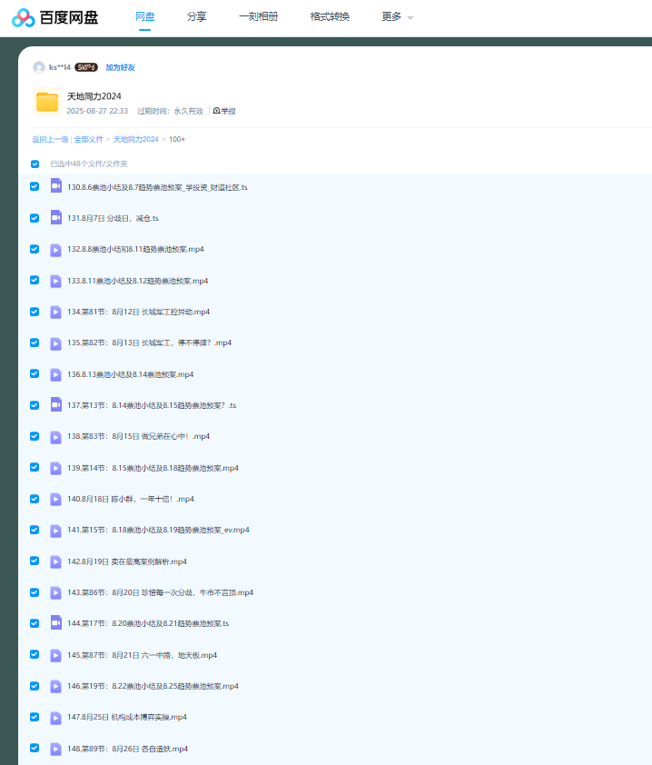This screenshot has width=652, height=765.
Task: Click file icon of 140.8月18日 陈小群 video
Action: click(x=55, y=499)
